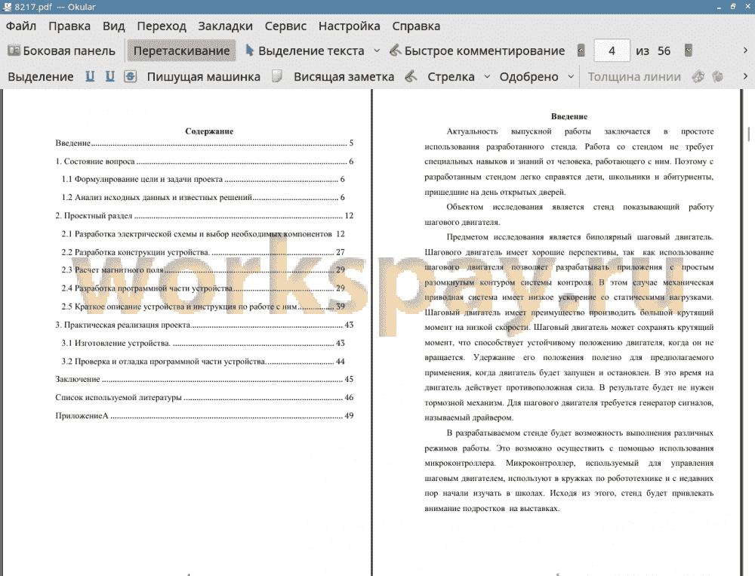Click the Okular window icon in the title bar
Viewport: 755px width, 576px height.
click(7, 7)
